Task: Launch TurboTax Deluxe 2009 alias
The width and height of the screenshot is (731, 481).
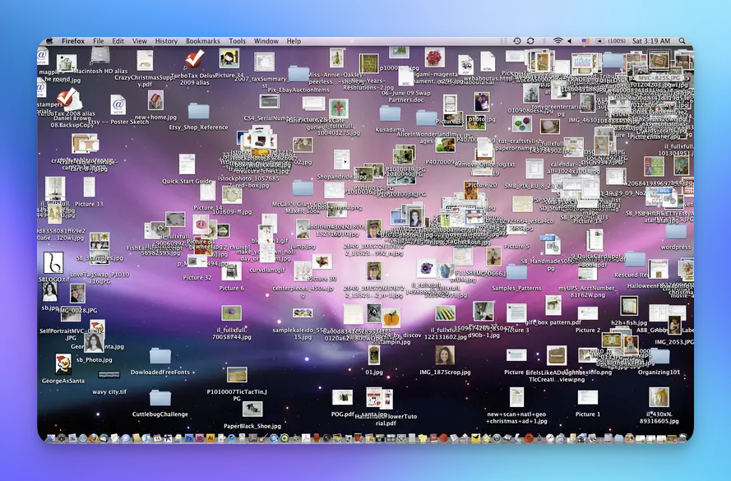Action: (194, 59)
